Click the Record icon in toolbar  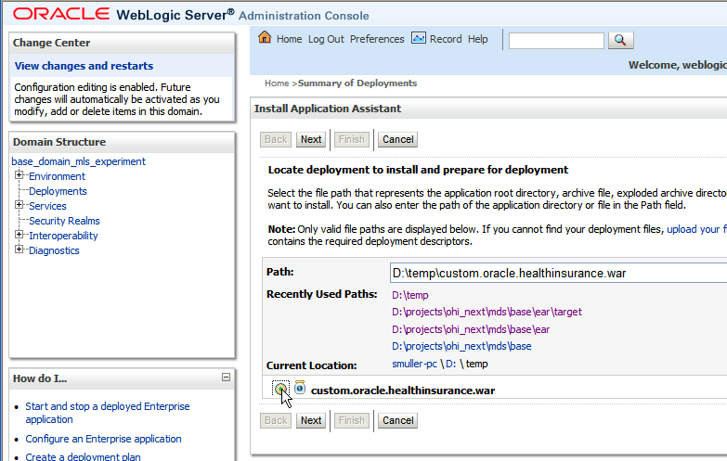pyautogui.click(x=419, y=38)
